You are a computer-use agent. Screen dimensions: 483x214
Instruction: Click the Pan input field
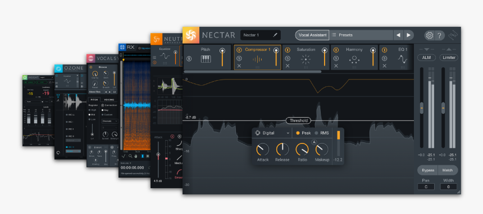click(426, 187)
